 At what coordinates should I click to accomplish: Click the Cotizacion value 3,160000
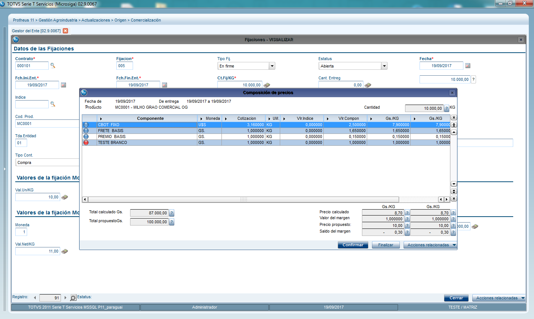pos(255,125)
